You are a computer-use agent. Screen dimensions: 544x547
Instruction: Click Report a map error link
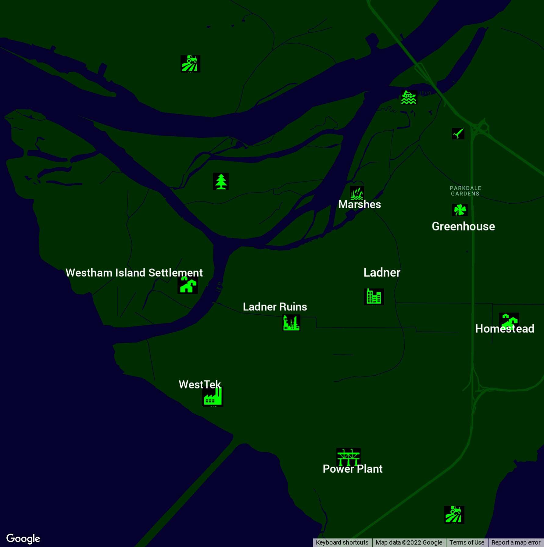coord(516,542)
